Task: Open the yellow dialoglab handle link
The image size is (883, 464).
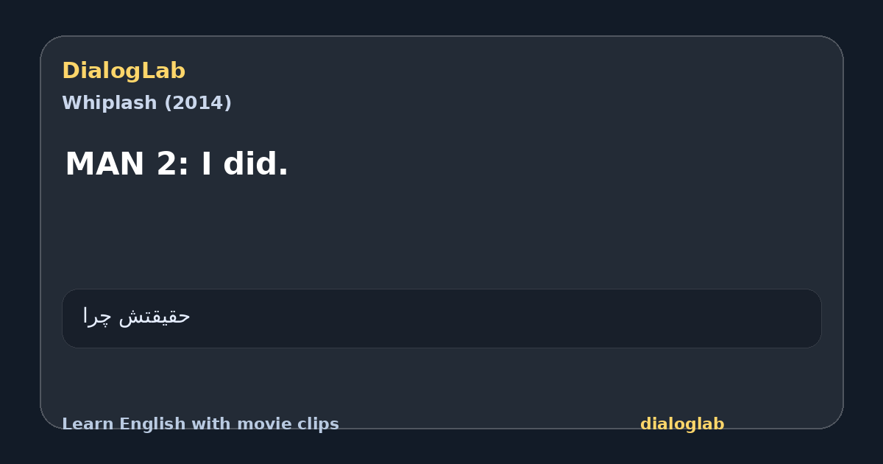Action: tap(682, 424)
